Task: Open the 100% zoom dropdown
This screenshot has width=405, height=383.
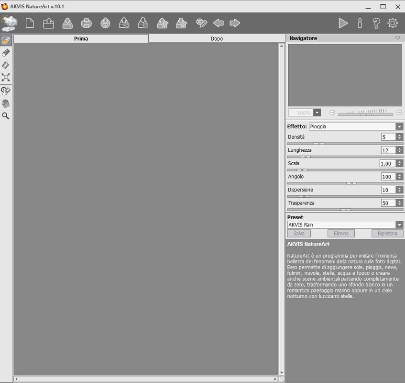Action: [x=317, y=113]
